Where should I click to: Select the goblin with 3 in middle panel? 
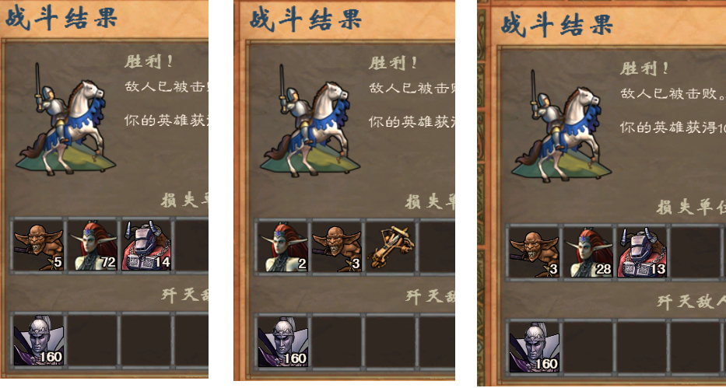coord(337,247)
